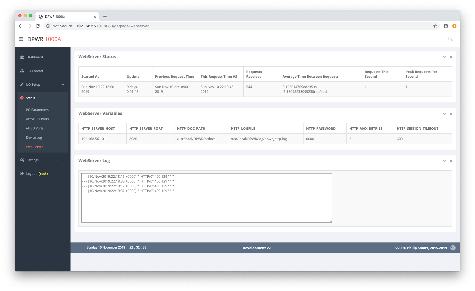
Task: Click the logout door icon
Action: click(x=22, y=173)
